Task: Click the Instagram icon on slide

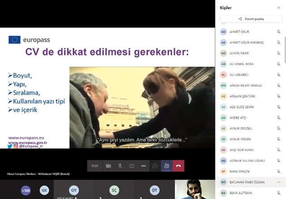Action: (x=16, y=146)
